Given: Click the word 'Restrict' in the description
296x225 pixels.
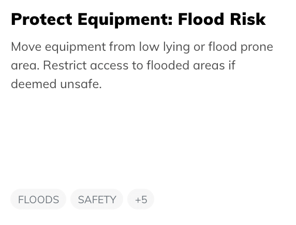Looking at the screenshot, I should pyautogui.click(x=65, y=65).
